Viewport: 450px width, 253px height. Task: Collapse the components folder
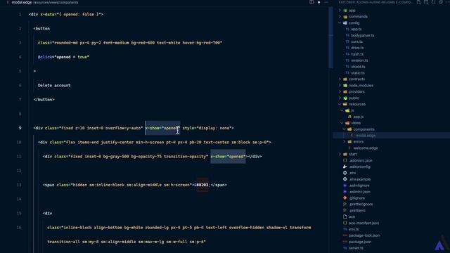pos(364,129)
